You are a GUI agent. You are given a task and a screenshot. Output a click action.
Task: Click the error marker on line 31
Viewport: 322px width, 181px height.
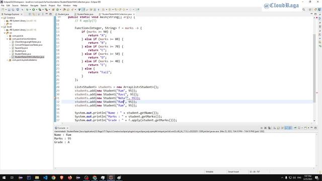(55, 98)
